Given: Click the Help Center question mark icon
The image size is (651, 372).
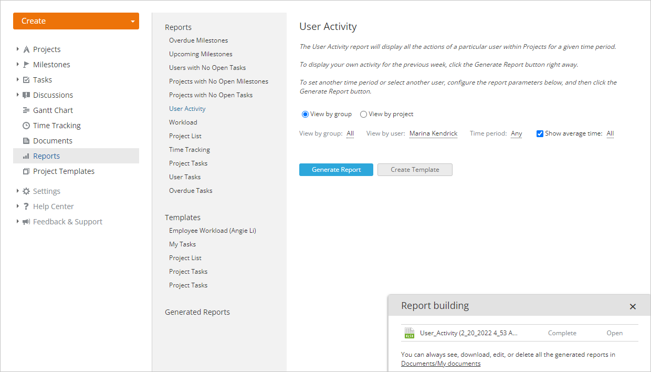Looking at the screenshot, I should pyautogui.click(x=26, y=206).
